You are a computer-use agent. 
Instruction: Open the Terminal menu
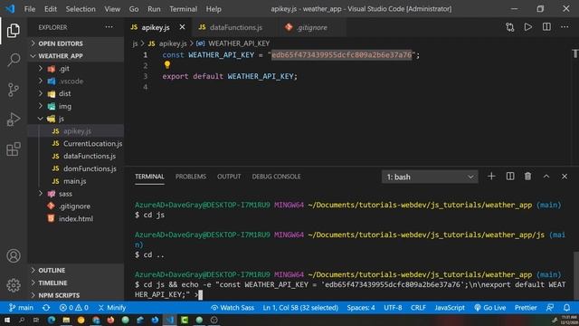click(183, 9)
